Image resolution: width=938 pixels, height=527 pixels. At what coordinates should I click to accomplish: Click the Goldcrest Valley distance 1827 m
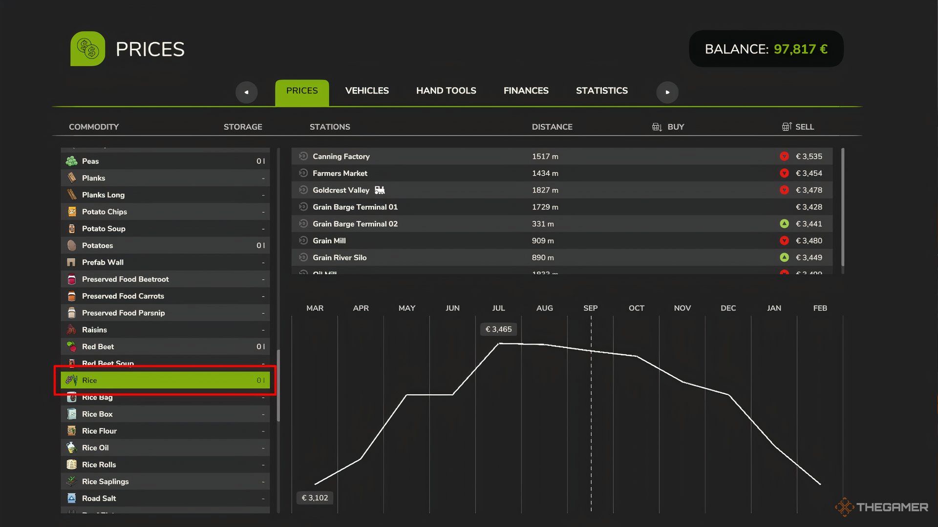pyautogui.click(x=545, y=190)
